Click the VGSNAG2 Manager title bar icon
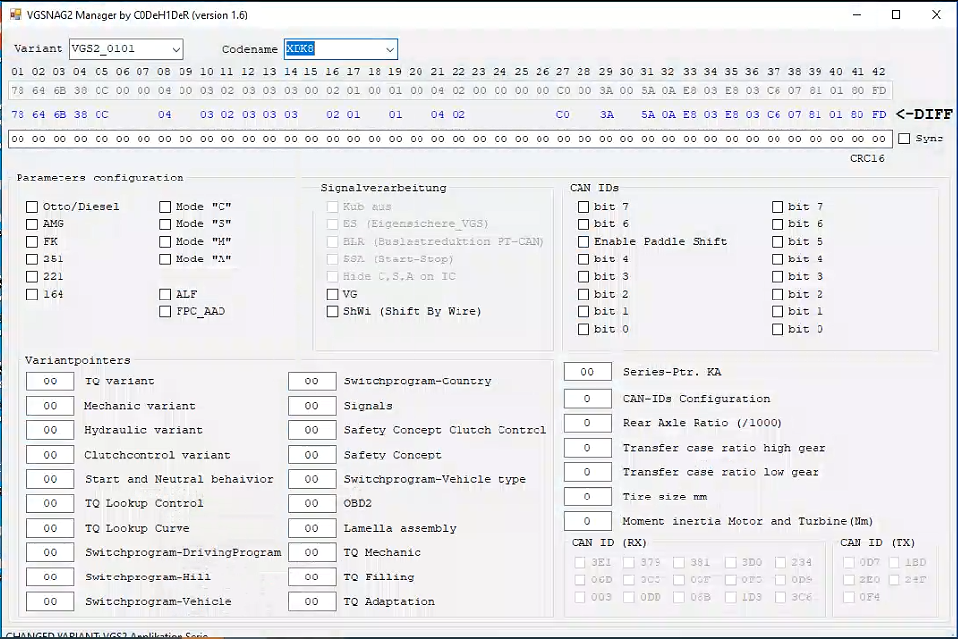Image resolution: width=958 pixels, height=639 pixels. [16, 15]
